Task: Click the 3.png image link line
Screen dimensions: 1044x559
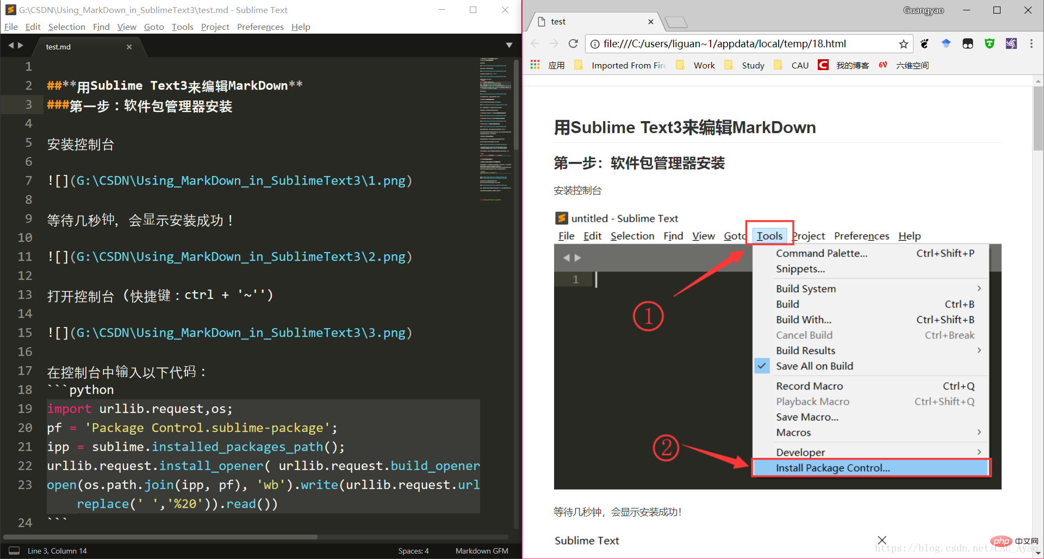Action: tap(229, 332)
